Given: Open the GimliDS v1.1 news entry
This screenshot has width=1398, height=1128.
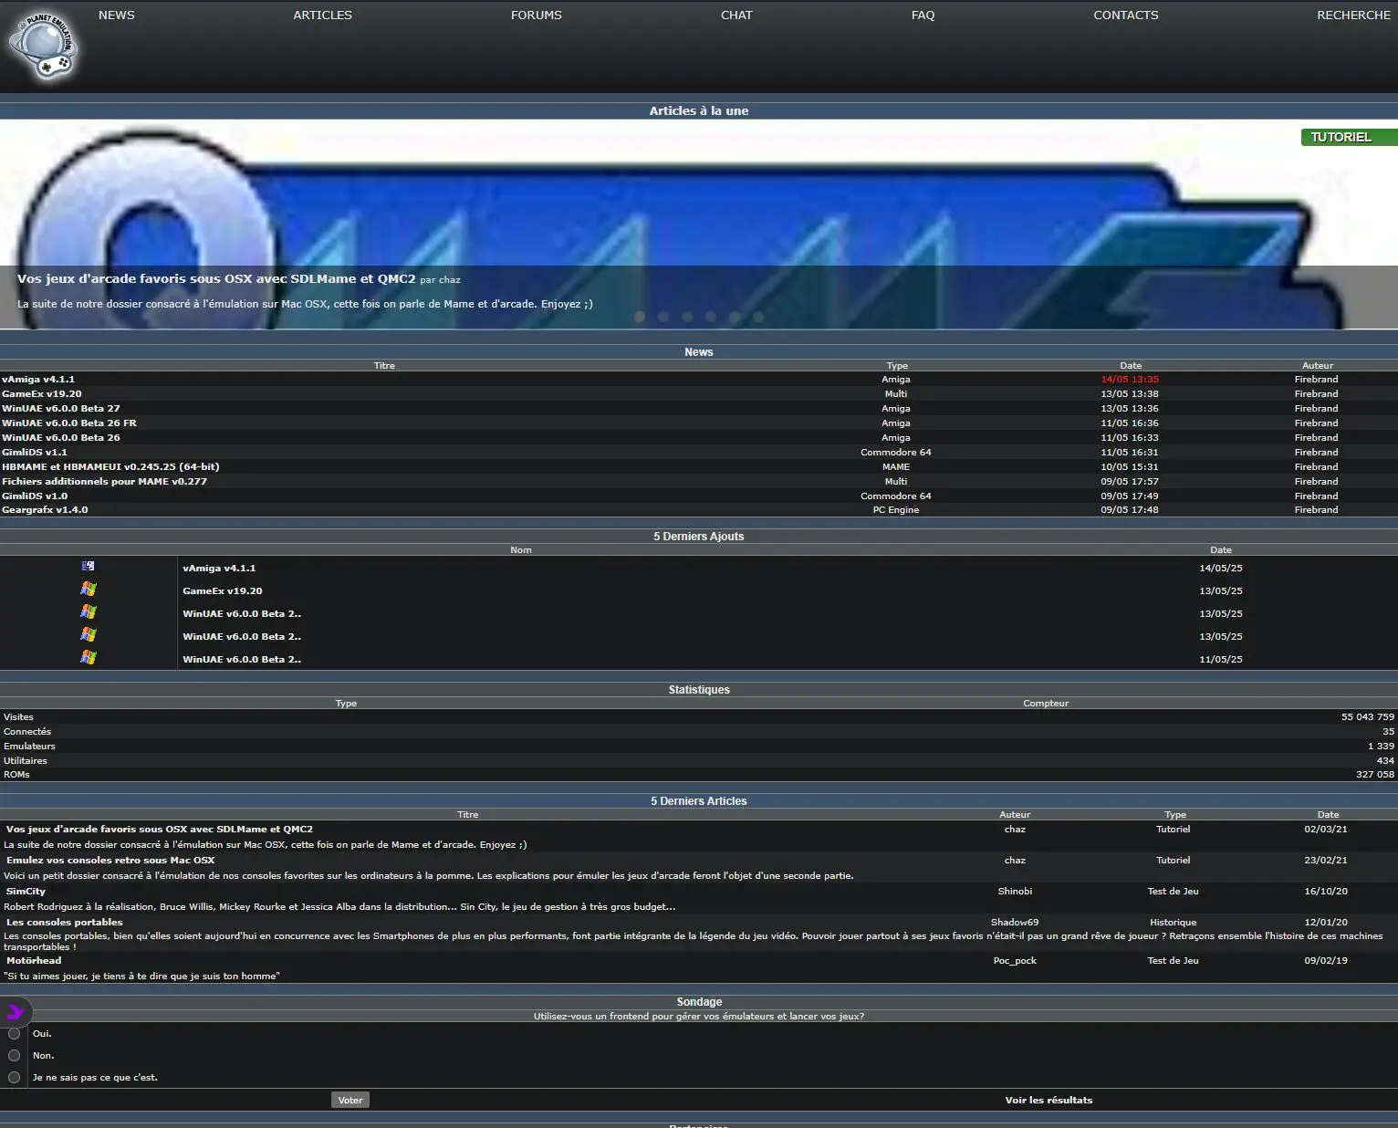Looking at the screenshot, I should click(x=35, y=452).
